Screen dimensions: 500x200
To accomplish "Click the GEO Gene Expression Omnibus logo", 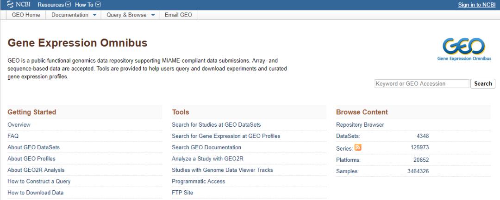I will 464,48.
